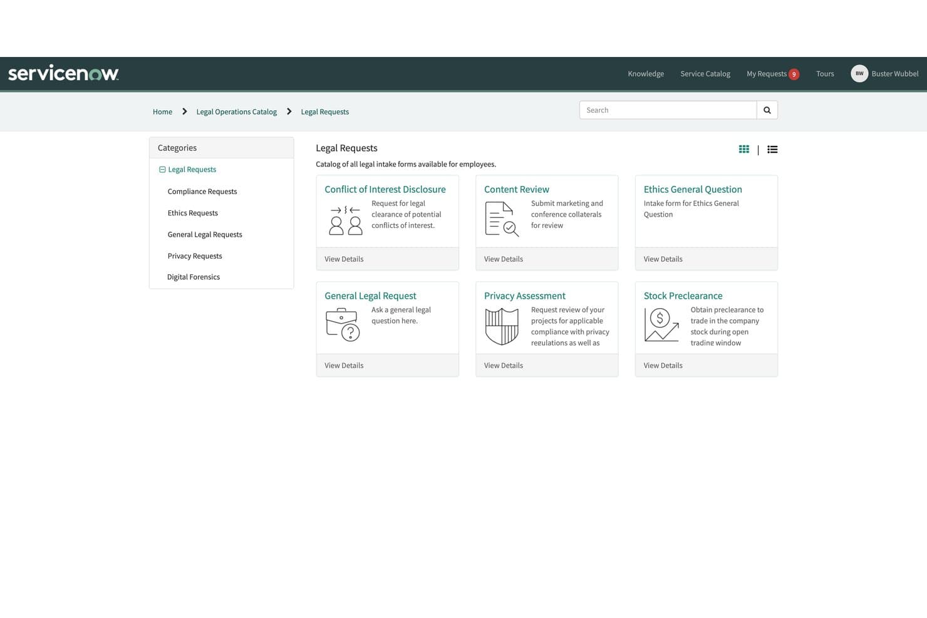The width and height of the screenshot is (927, 618).
Task: View Details for Ethics General Question
Action: click(663, 259)
